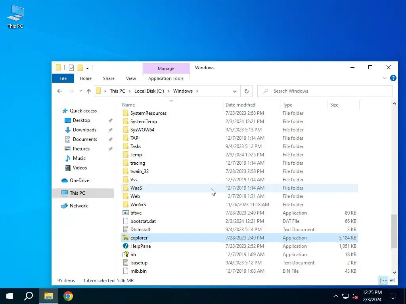Switch to the Home ribbon tab
The image size is (406, 304).
click(x=86, y=78)
